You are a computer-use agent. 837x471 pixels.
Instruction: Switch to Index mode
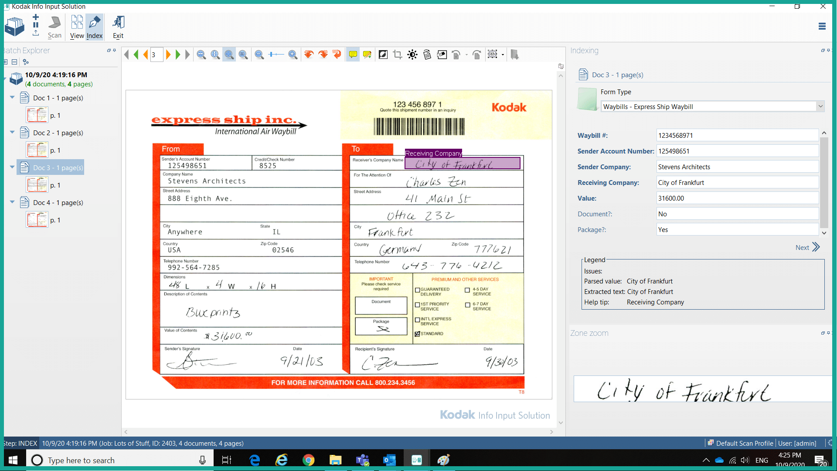[94, 26]
